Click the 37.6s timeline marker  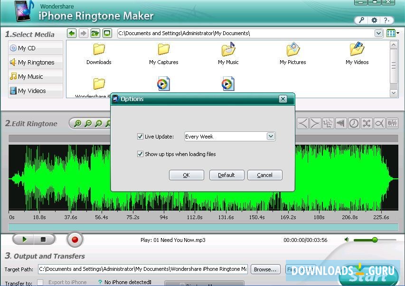pos(71,217)
